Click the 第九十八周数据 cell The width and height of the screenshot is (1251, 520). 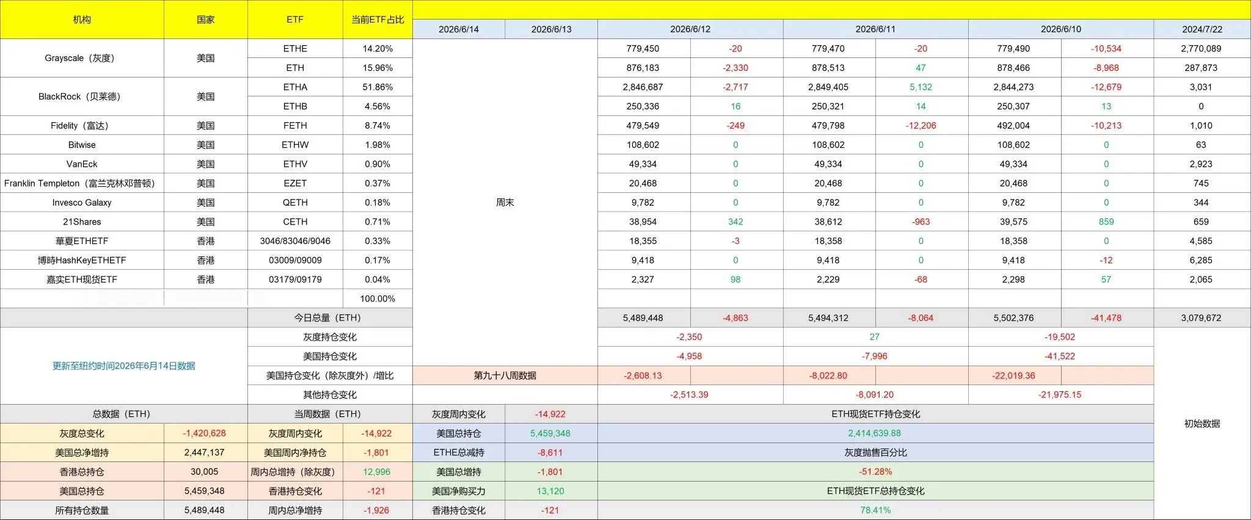point(505,375)
